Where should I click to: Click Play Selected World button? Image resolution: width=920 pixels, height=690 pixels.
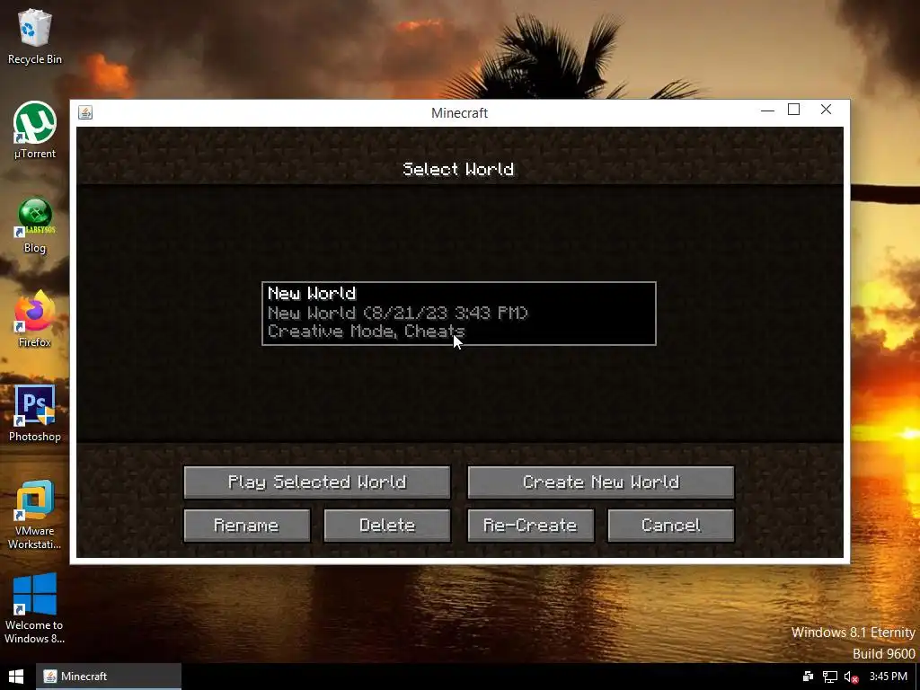point(317,482)
